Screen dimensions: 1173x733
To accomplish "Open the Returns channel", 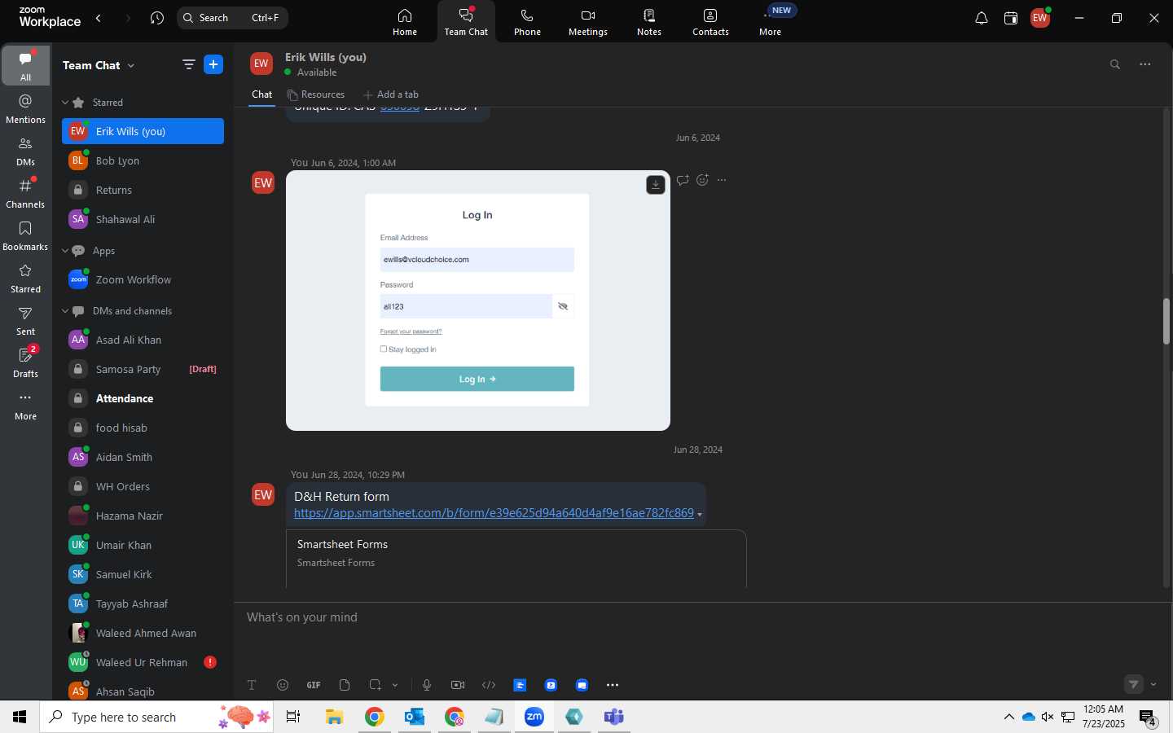I will [x=143, y=190].
